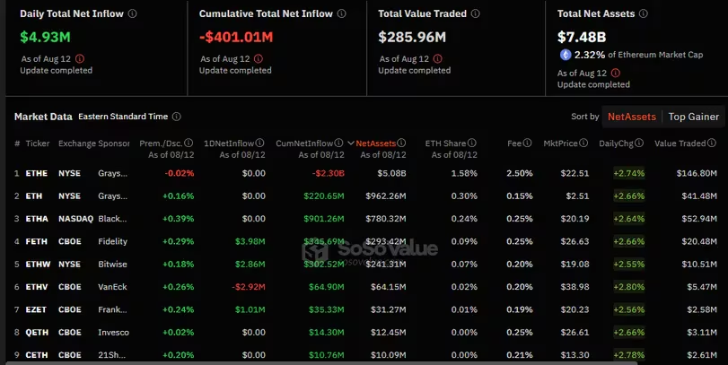The image size is (728, 365).
Task: Sort by the CumNetInflow column header
Action: point(305,143)
